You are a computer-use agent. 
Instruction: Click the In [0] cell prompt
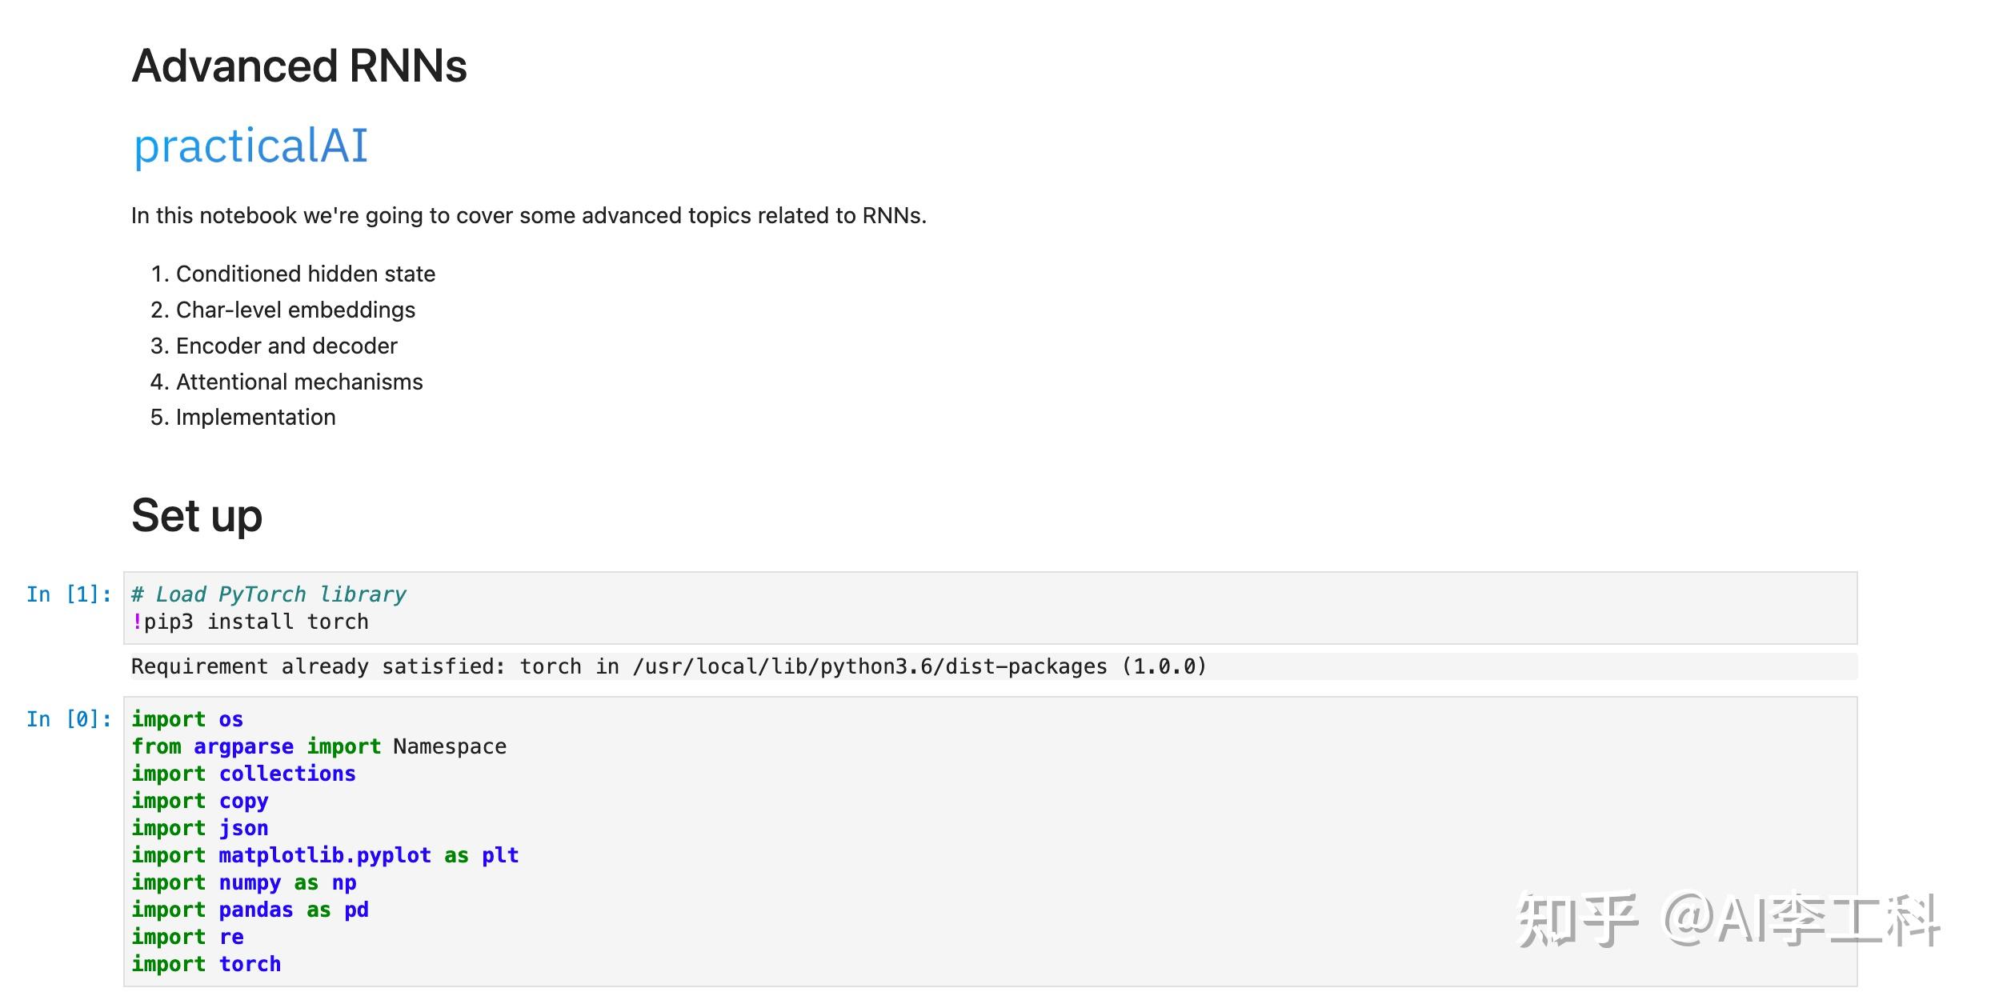click(69, 719)
